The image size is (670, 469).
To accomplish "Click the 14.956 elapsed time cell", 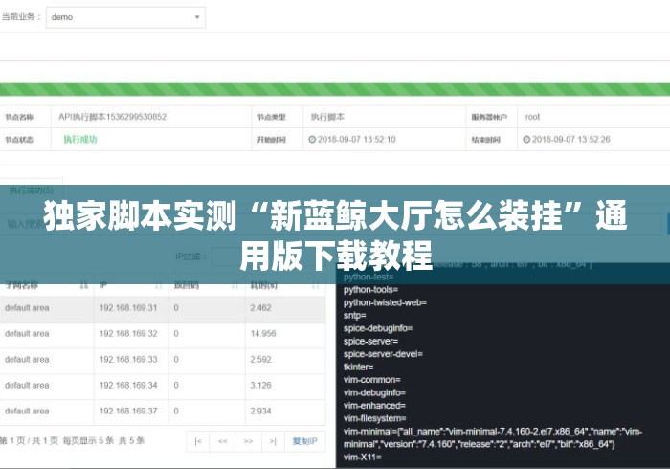I will [263, 334].
